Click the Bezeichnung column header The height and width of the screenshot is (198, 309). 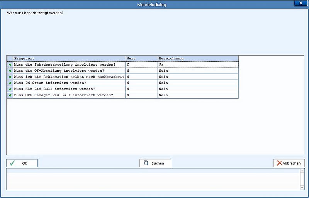tap(198, 59)
